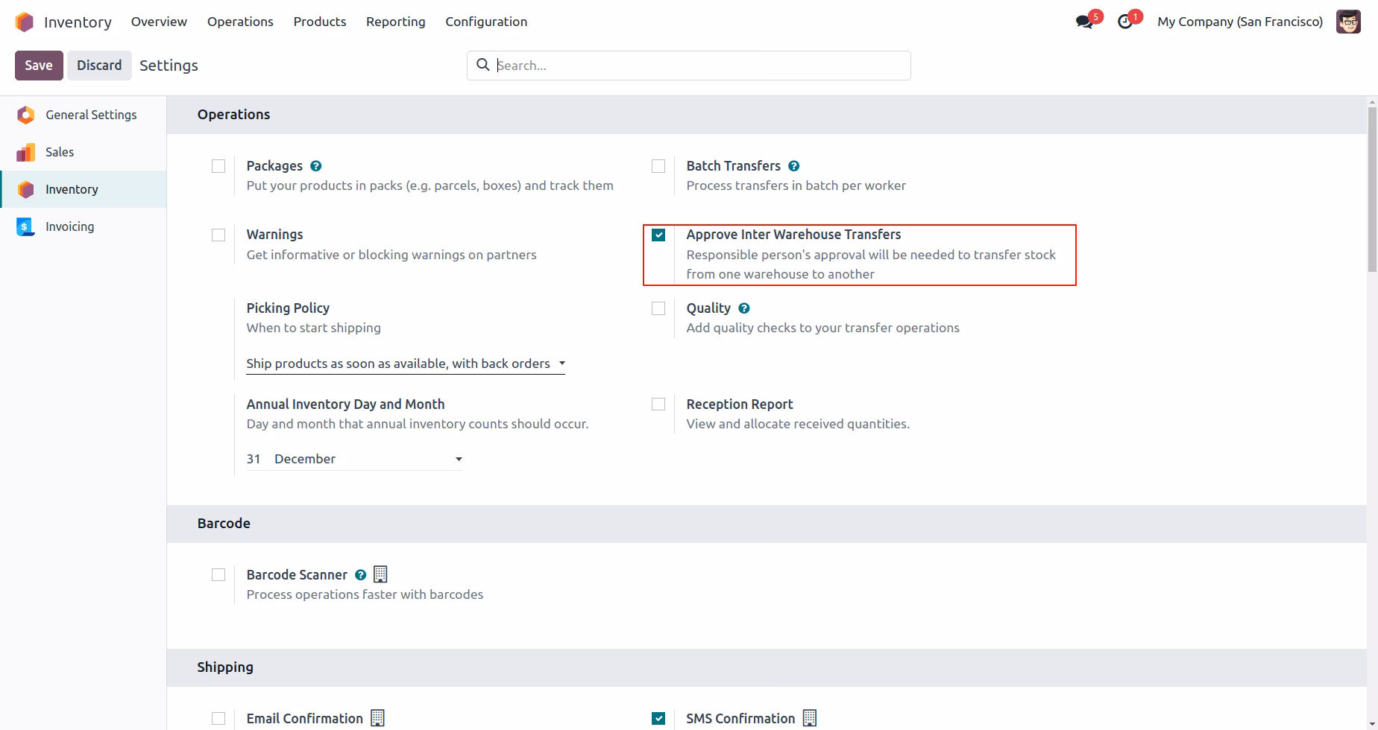
Task: Open the messages chat bubble icon
Action: click(1084, 22)
